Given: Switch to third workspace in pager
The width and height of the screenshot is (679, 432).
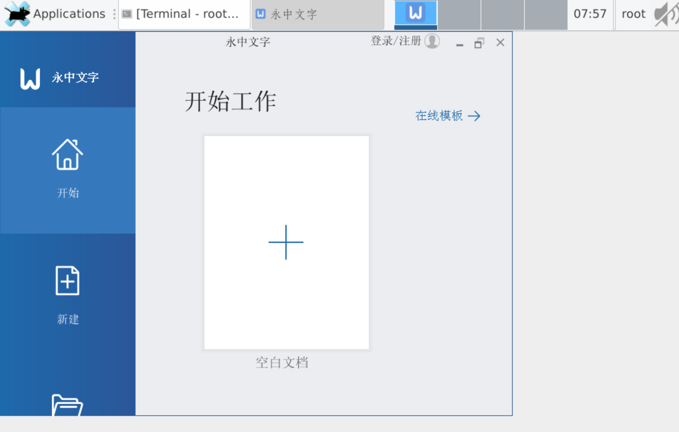Looking at the screenshot, I should tap(502, 14).
